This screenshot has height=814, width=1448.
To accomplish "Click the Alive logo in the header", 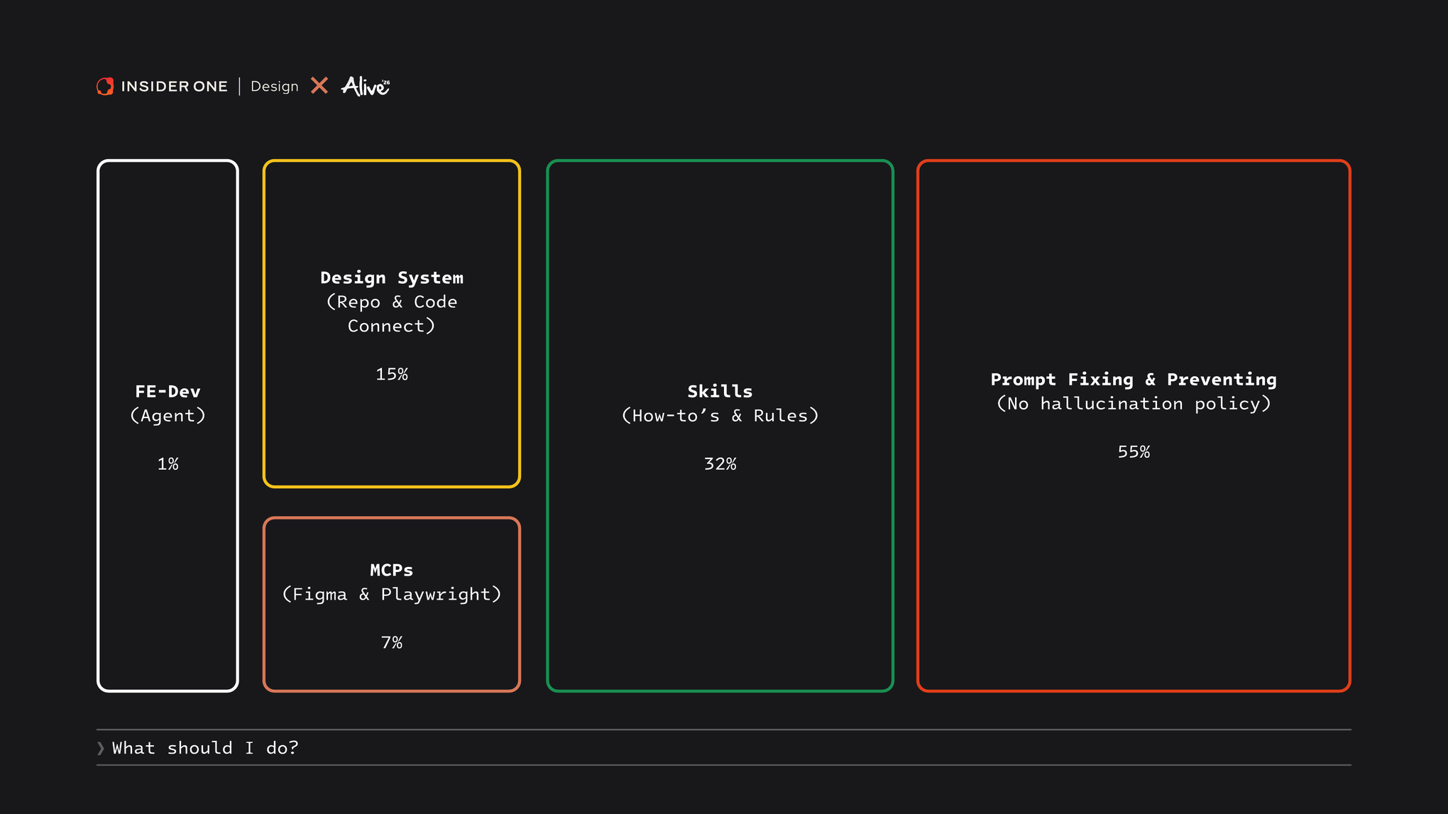I will 366,86.
